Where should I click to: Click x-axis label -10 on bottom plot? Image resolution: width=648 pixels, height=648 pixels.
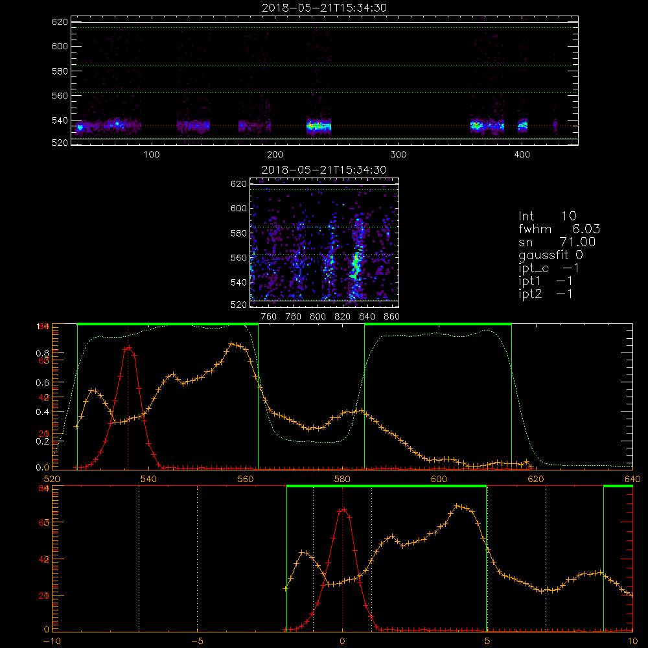pos(52,641)
